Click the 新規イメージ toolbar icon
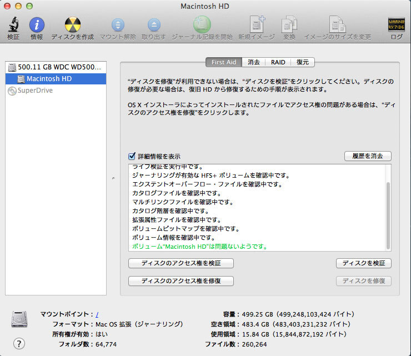The width and height of the screenshot is (411, 356). (257, 24)
